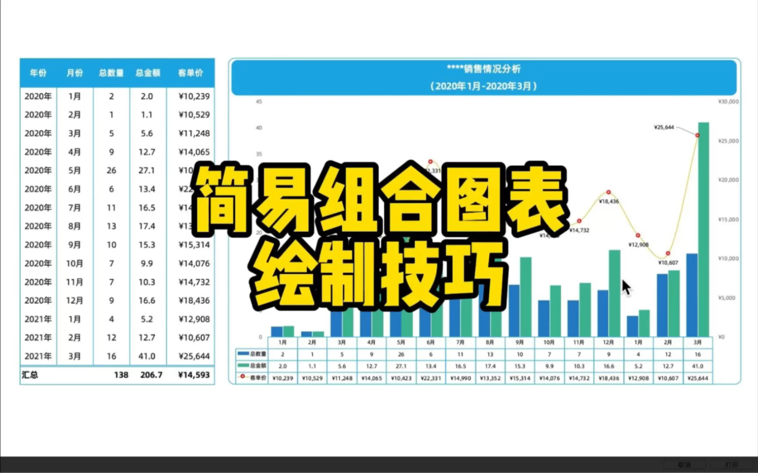Viewport: 758px width, 473px height.
Task: Click the ¥13,352 cell in chart data table
Action: pos(490,378)
